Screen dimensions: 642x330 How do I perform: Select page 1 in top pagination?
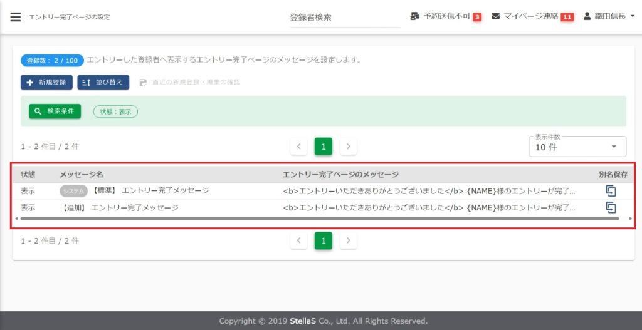click(323, 147)
